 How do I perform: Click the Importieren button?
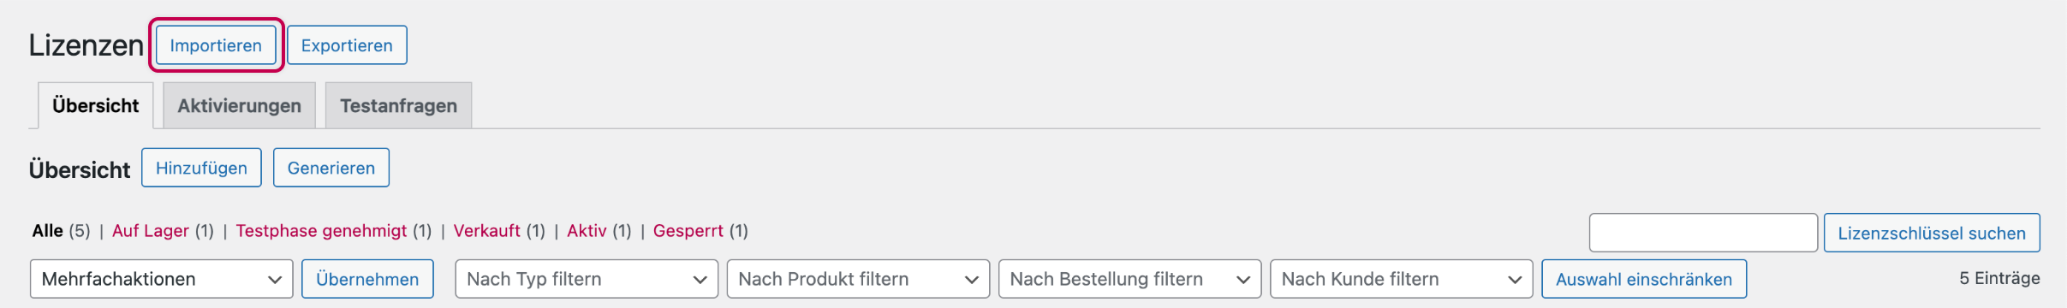tap(216, 45)
